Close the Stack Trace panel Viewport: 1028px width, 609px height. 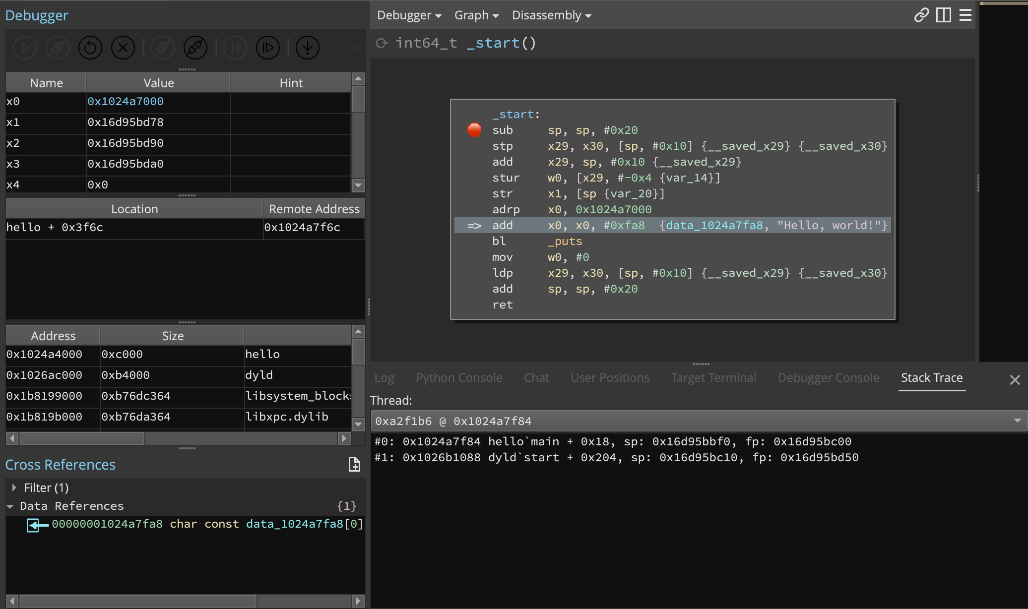pos(1015,380)
